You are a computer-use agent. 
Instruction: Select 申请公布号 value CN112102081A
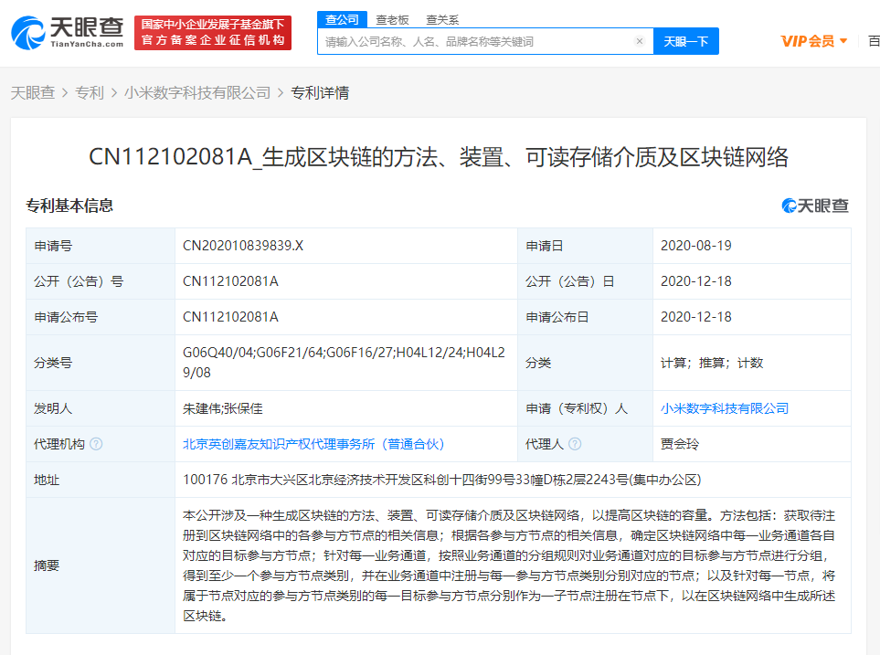[230, 317]
